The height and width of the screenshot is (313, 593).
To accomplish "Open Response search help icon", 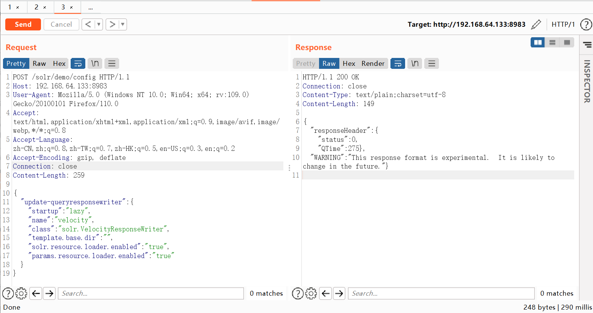I will click(298, 293).
